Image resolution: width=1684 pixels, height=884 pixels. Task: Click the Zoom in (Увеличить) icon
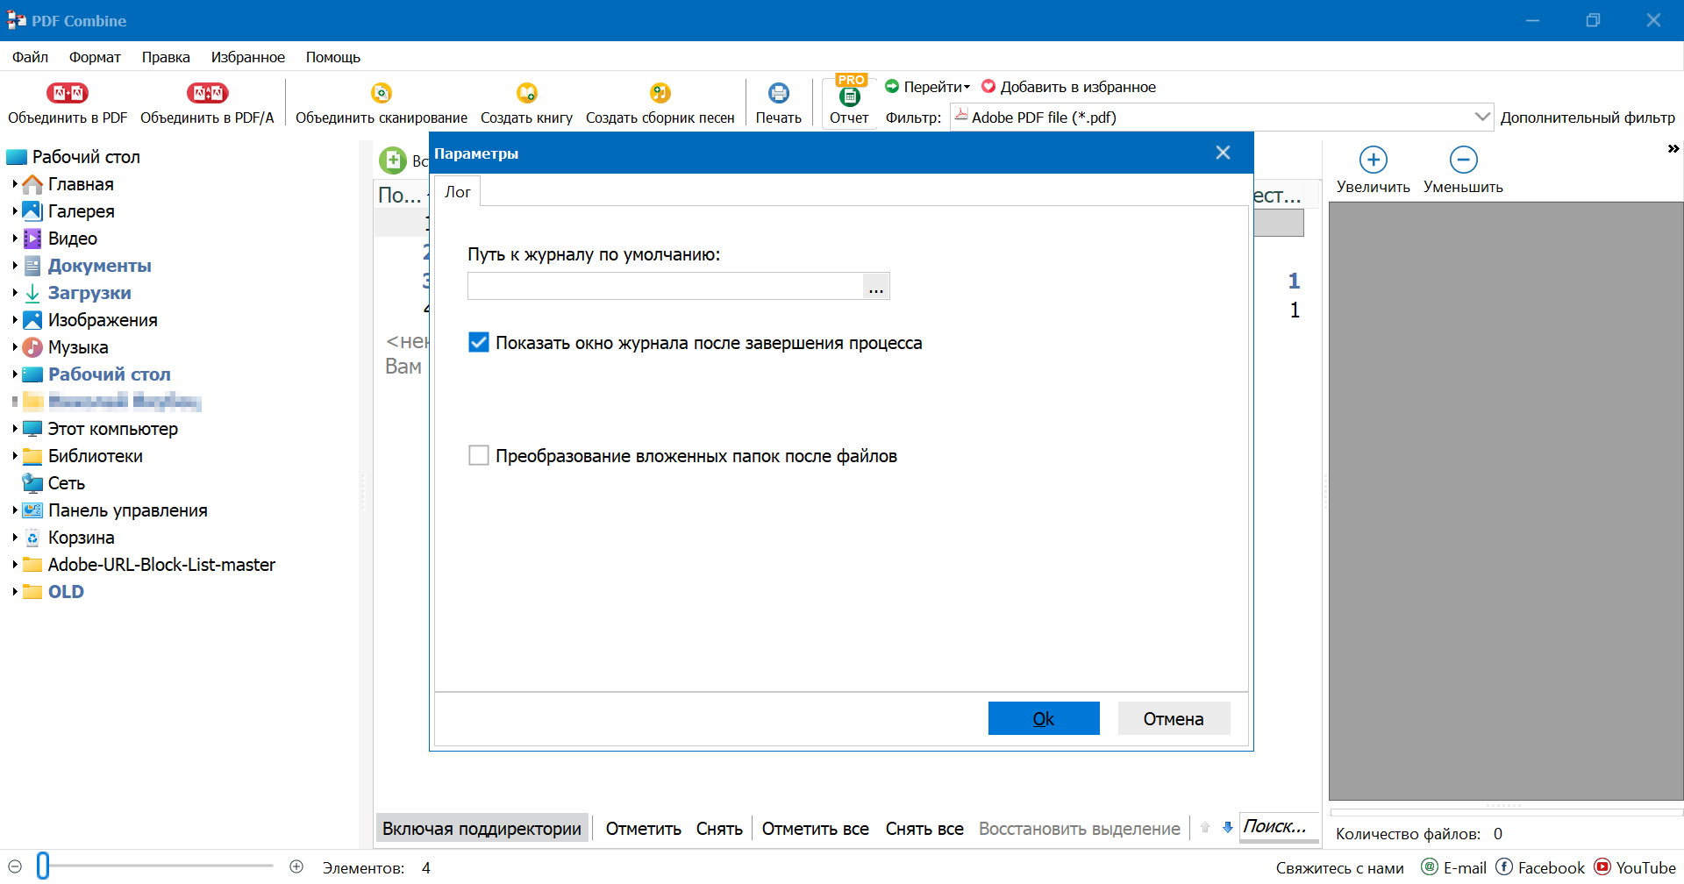pos(1373,160)
